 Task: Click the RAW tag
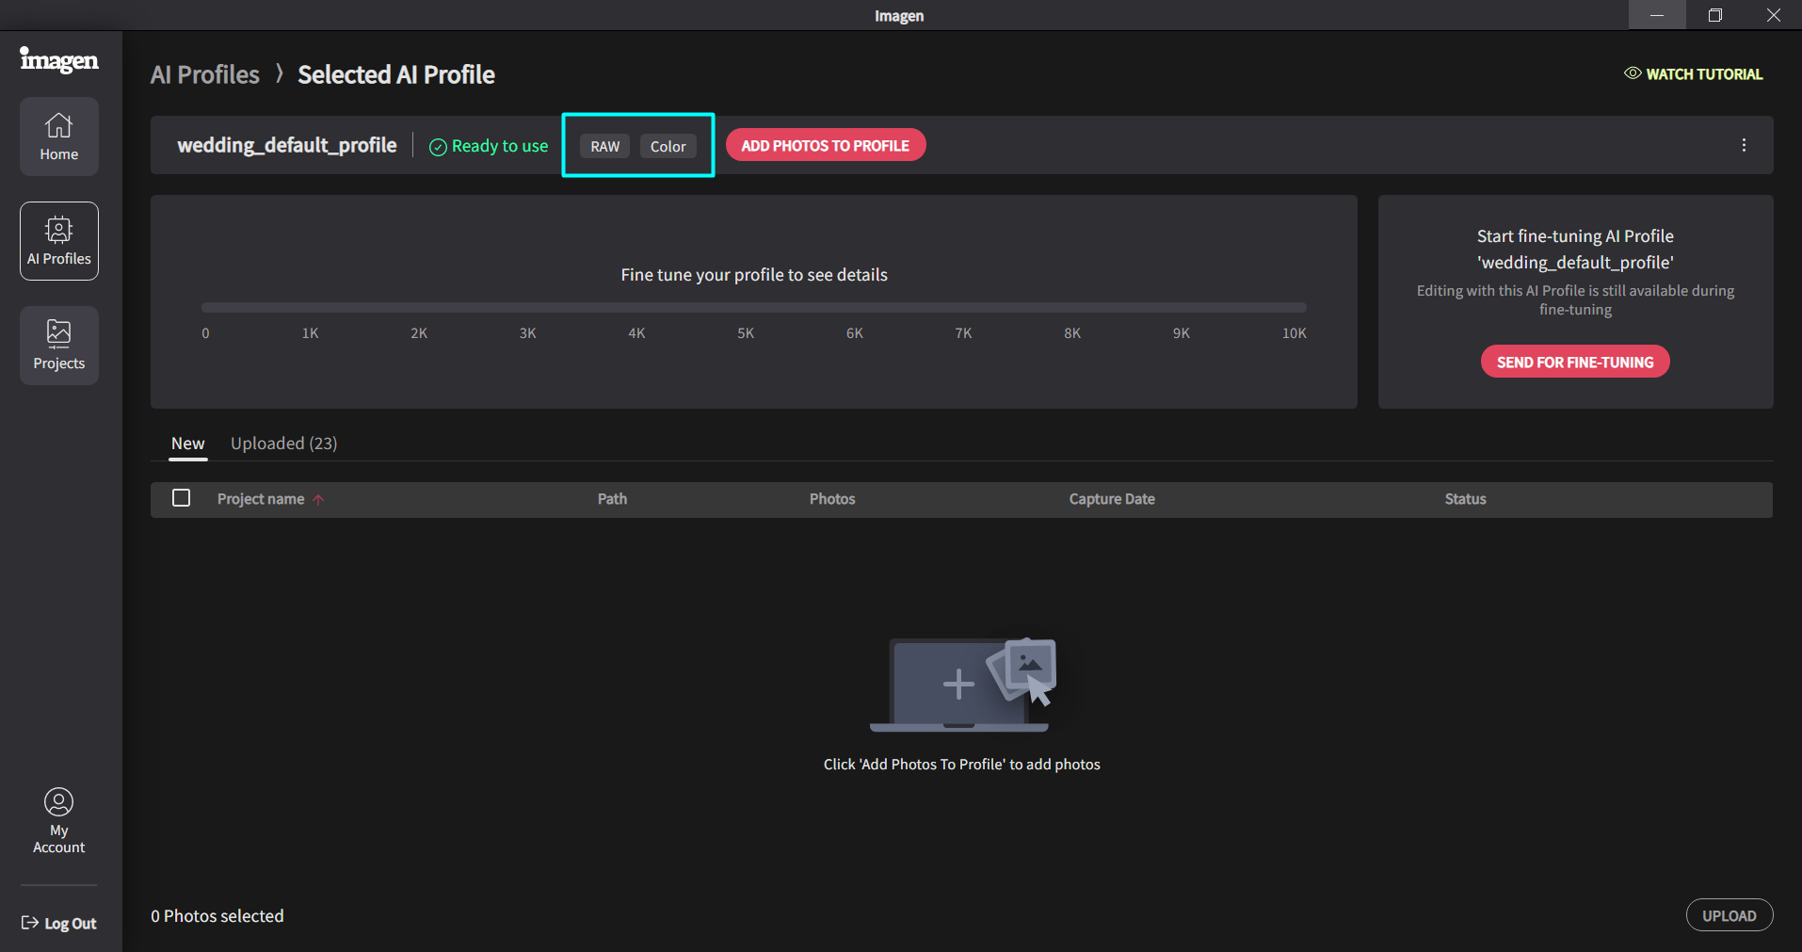pyautogui.click(x=604, y=146)
